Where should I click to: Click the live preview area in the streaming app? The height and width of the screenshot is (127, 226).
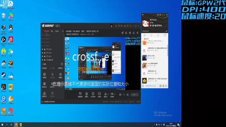point(102,63)
